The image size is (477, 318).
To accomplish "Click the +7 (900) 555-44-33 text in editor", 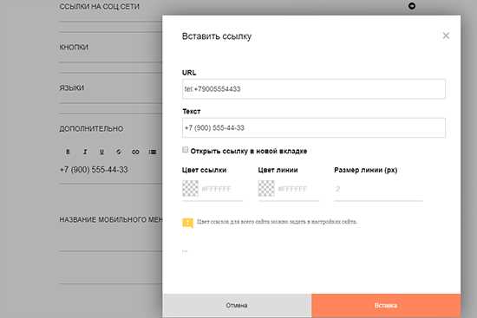I will 94,170.
